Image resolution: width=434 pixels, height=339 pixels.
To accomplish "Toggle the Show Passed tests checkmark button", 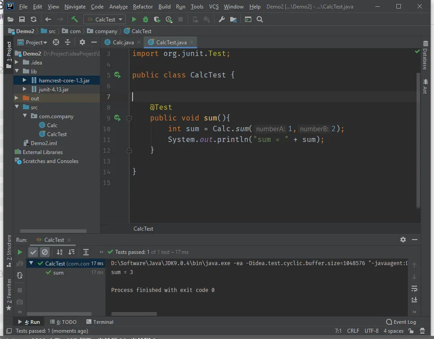I will point(33,252).
